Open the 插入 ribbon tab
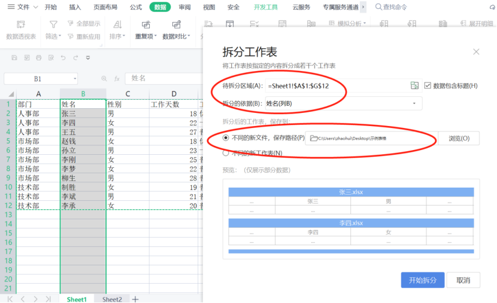Screen dimensions: 497x303 pos(75,7)
